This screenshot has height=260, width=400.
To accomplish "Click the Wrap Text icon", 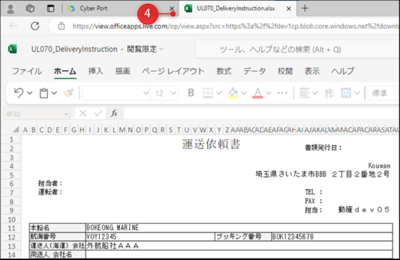I will (x=329, y=93).
